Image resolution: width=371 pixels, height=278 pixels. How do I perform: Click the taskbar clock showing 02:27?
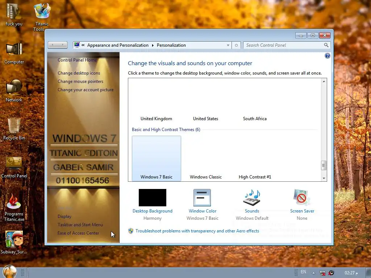pos(351,273)
